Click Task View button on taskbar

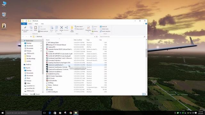pos(45,113)
